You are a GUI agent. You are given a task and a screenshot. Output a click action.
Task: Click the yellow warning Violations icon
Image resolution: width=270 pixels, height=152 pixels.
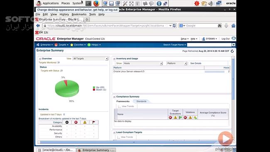tap(190, 118)
